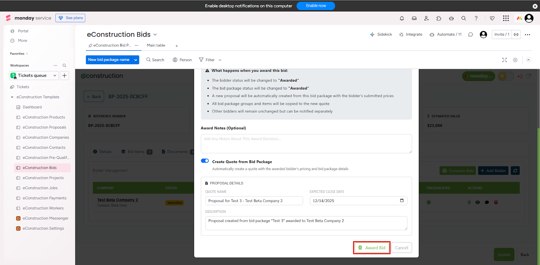The image size is (540, 265).
Task: Collapse the eConstruction Template tree
Action: (12, 97)
